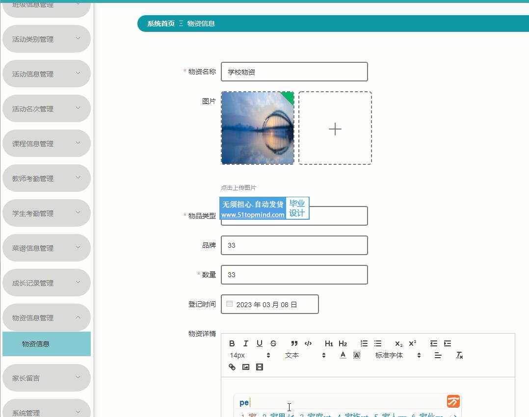The width and height of the screenshot is (529, 417).
Task: Open the 标准字体 font family dropdown
Action: coord(398,355)
